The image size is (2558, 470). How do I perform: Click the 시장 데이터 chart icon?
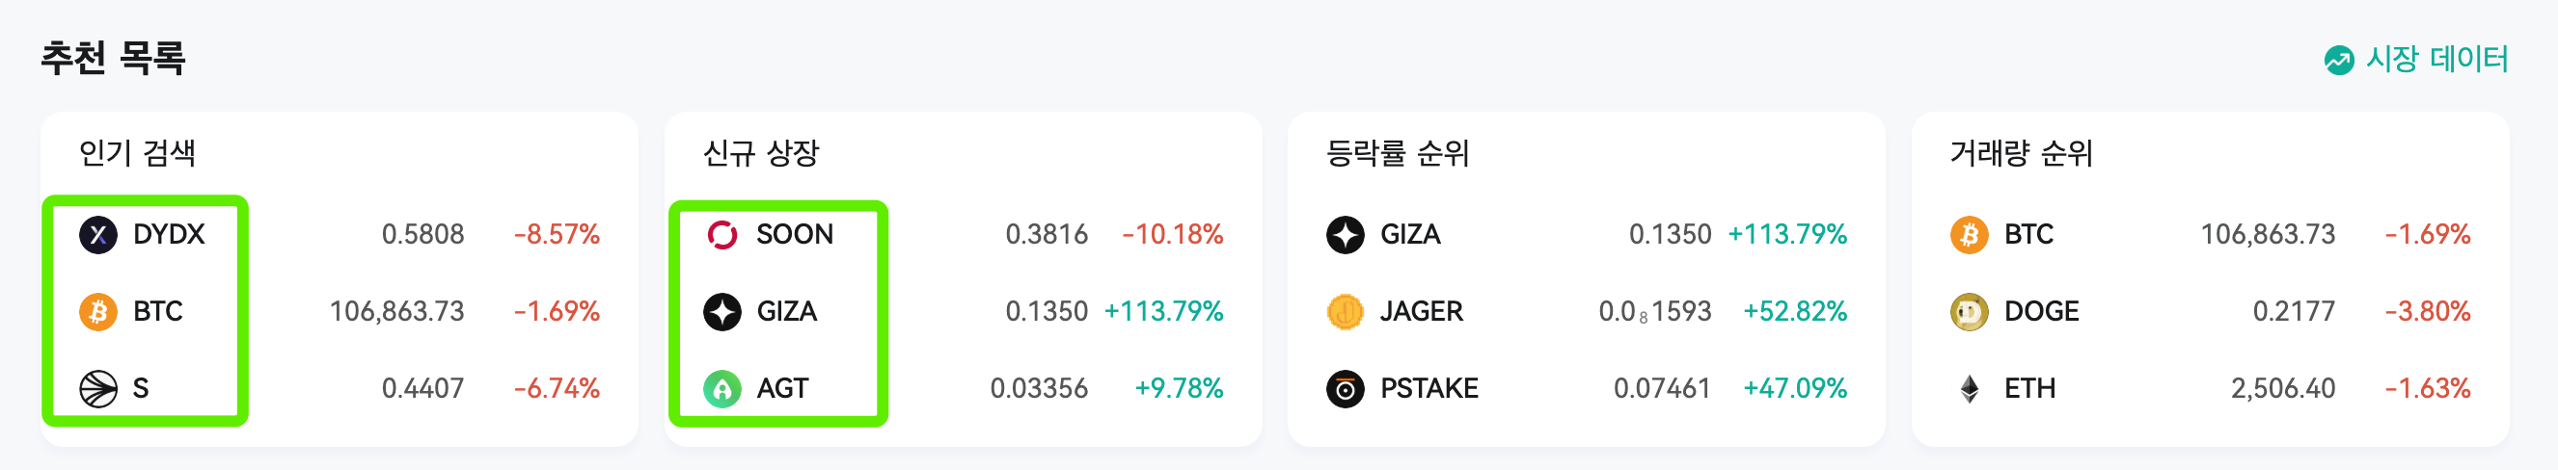coord(2338,61)
